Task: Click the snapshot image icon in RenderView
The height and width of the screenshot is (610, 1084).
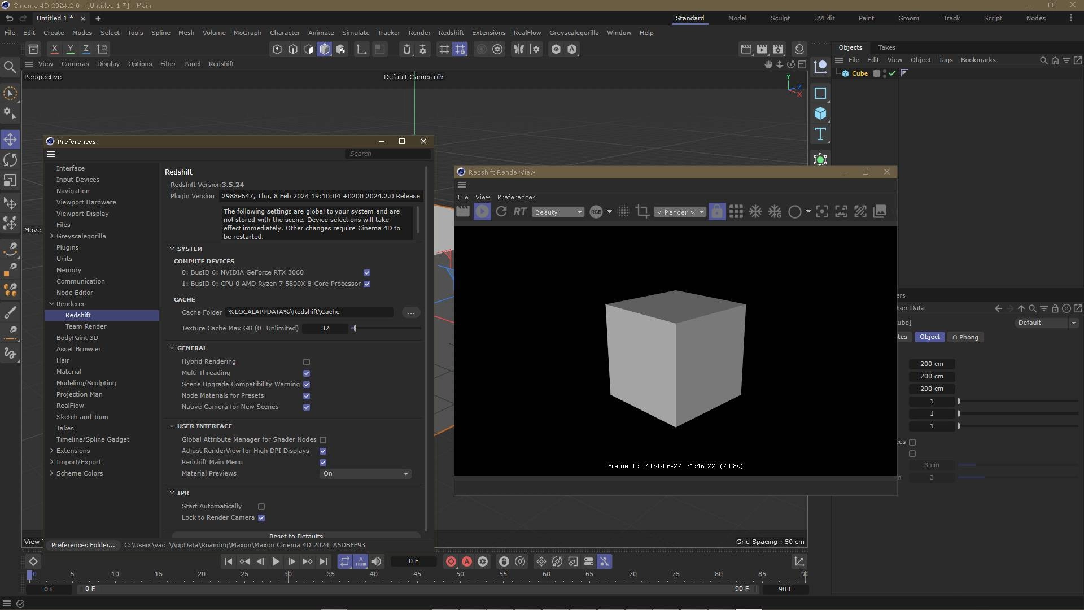Action: (880, 212)
